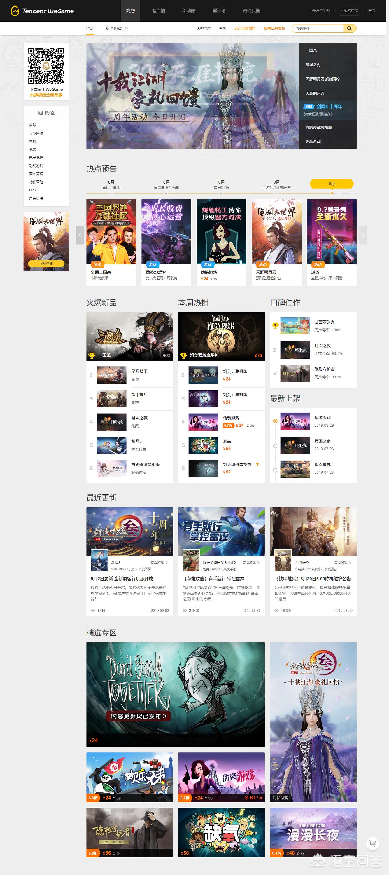Select the 坦克世界 timeline radio marker
Image resolution: width=389 pixels, height=875 pixels.
coord(275,470)
